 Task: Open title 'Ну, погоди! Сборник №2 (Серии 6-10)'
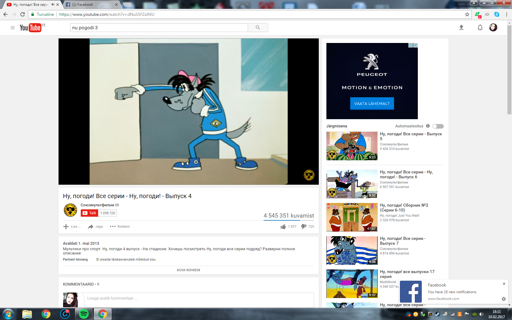[404, 208]
